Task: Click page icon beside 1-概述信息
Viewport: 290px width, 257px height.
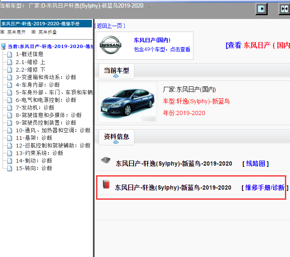Action: (10, 54)
